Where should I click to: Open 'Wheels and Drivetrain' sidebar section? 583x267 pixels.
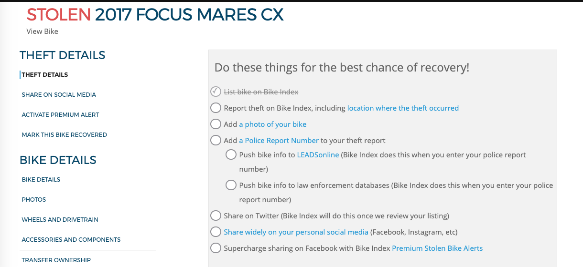(x=60, y=220)
